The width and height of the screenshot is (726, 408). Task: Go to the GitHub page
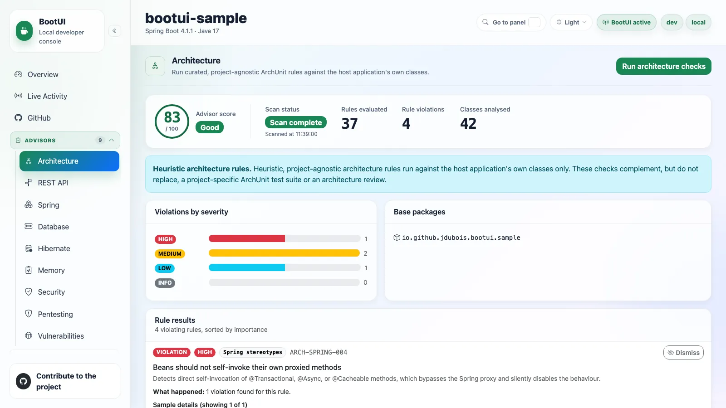coord(65,118)
